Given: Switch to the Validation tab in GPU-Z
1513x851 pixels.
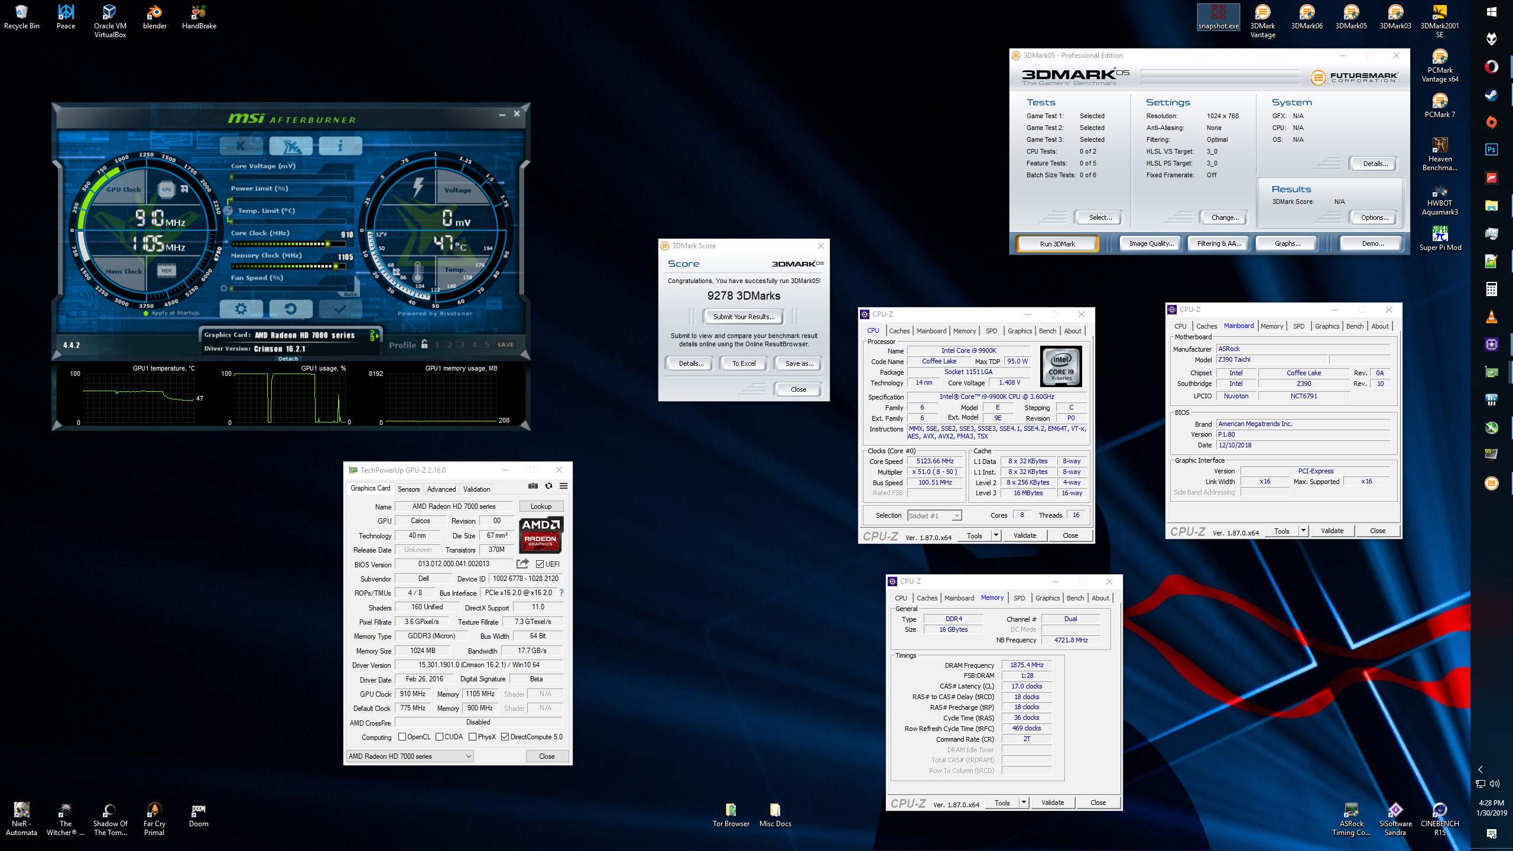Looking at the screenshot, I should pyautogui.click(x=476, y=489).
